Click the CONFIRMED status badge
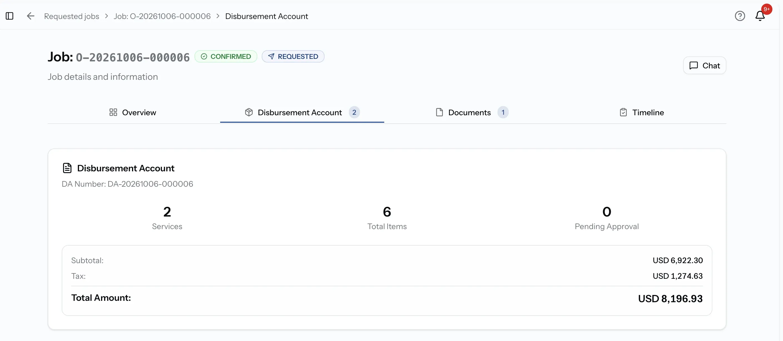Image resolution: width=783 pixels, height=341 pixels. point(226,57)
